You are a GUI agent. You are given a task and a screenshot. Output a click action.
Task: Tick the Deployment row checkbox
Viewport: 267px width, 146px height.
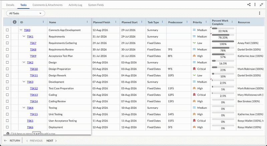pos(7,127)
